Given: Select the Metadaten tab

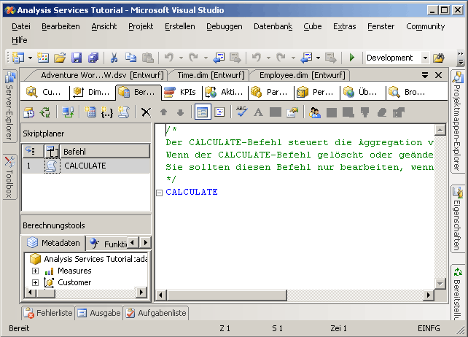Looking at the screenshot, I should pyautogui.click(x=54, y=243).
